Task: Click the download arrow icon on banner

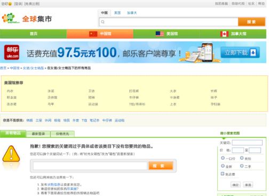Action: [253, 52]
